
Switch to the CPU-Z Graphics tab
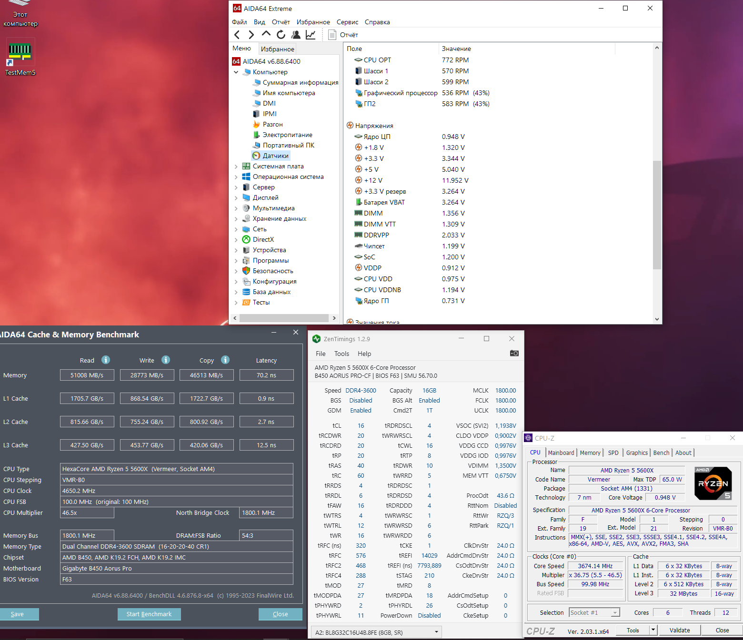[x=637, y=453]
